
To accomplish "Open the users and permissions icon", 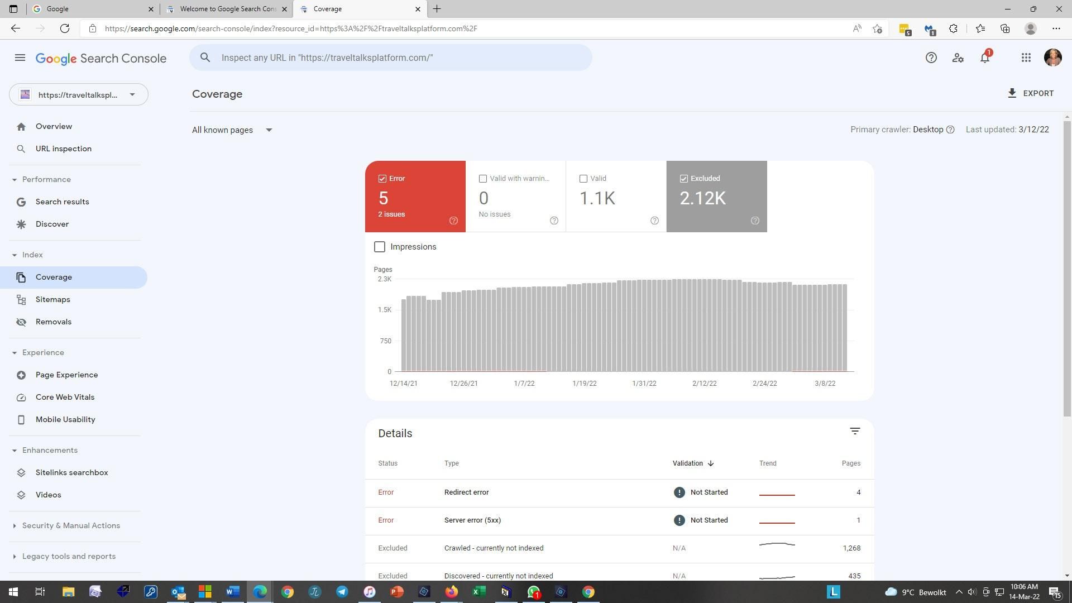I will 958,58.
